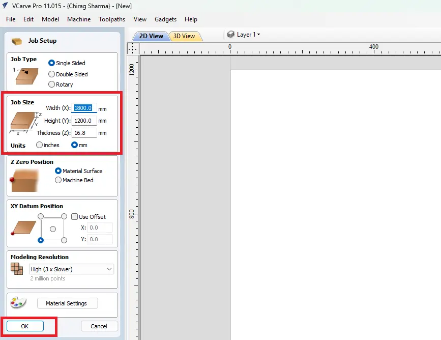The image size is (441, 340).
Task: Click the Z Zero Position block image
Action: (x=24, y=180)
